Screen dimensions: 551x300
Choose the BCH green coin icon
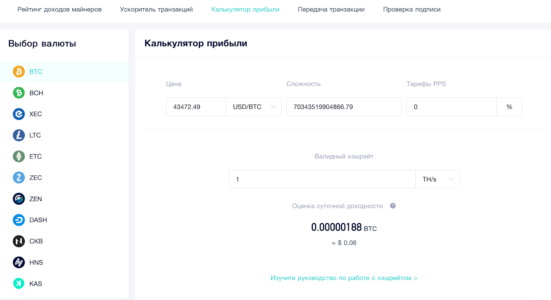(19, 93)
